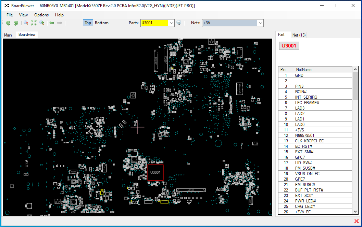
Task: Open the Help menu
Action: pos(59,15)
